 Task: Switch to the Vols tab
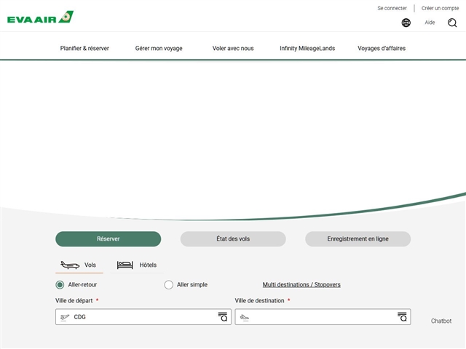coord(79,265)
